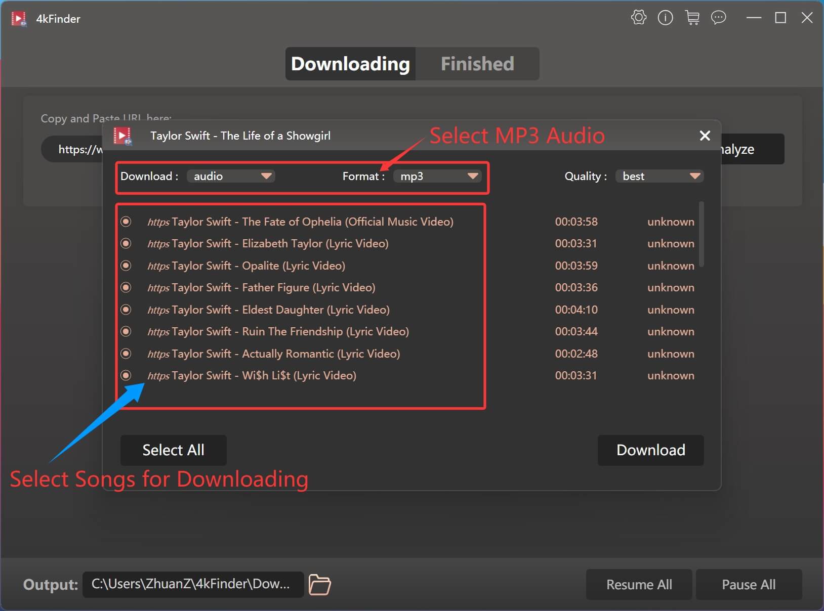Screen dimensions: 824x611
Task: Select the song Opalite for downloading
Action: (x=126, y=266)
